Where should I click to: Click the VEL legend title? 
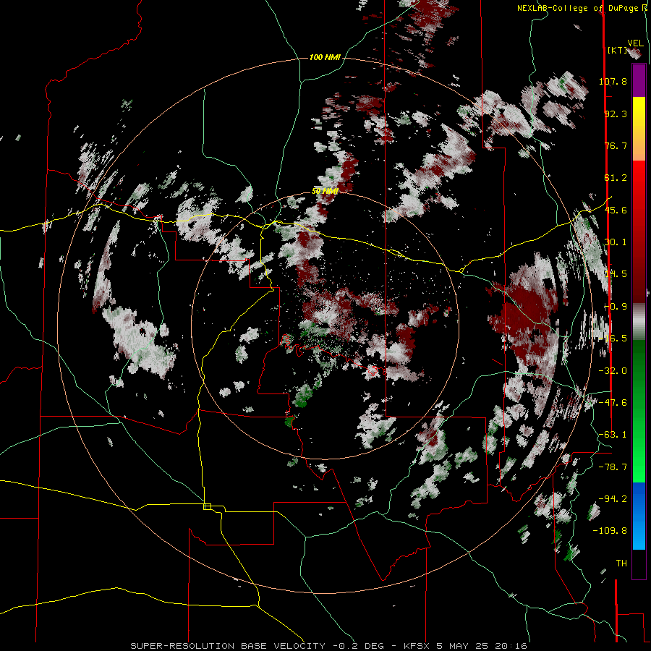click(x=635, y=43)
